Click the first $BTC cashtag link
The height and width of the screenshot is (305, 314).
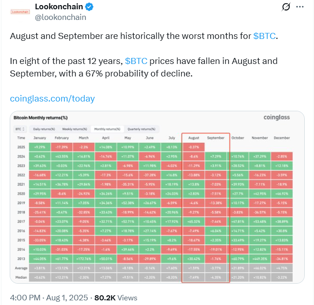pos(264,36)
